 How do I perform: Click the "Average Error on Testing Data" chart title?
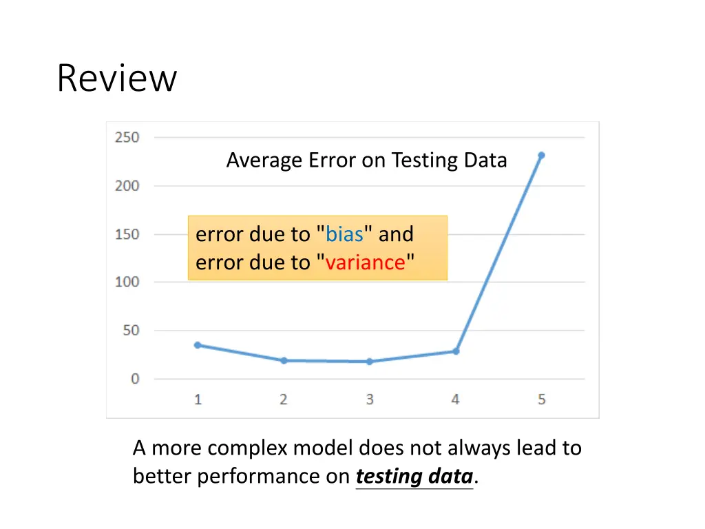pyautogui.click(x=366, y=160)
